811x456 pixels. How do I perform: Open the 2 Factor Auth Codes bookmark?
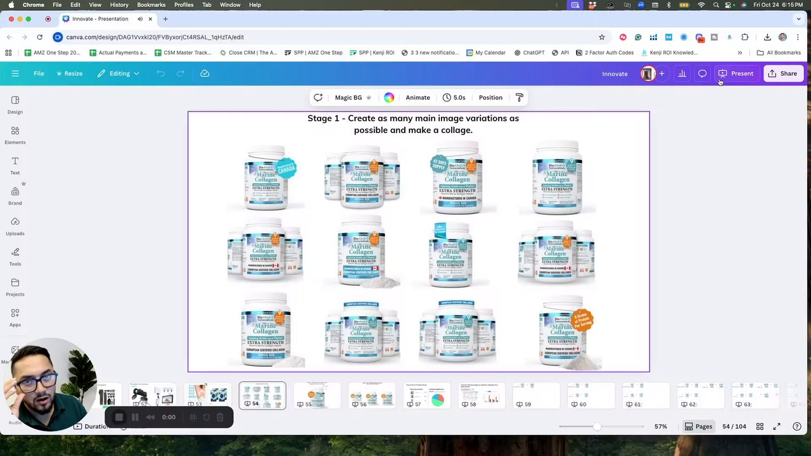[604, 53]
